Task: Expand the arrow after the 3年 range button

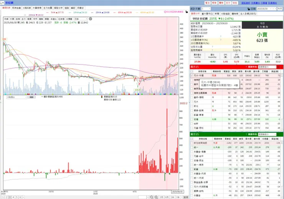Action: tap(182, 197)
